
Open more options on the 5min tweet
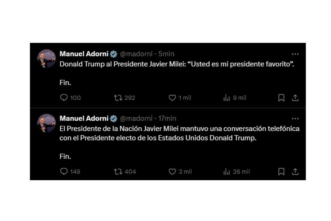295,54
